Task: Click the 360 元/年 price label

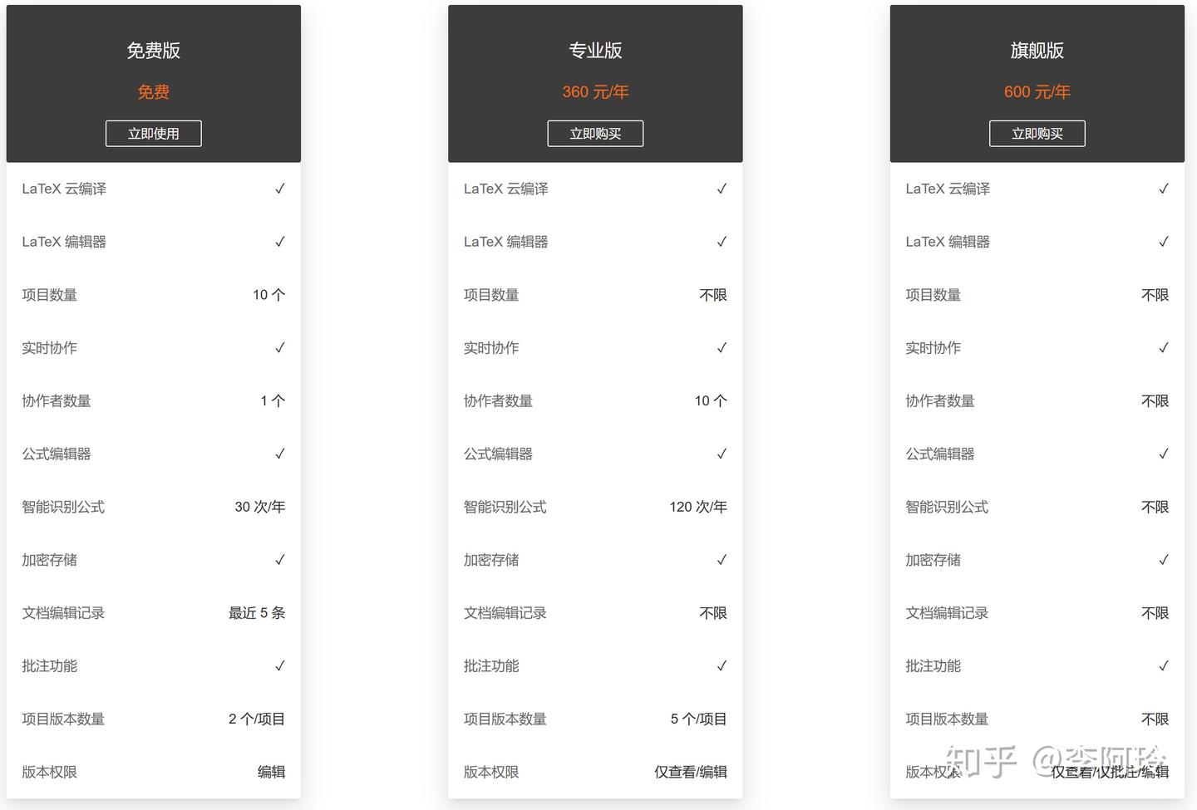Action: click(595, 91)
